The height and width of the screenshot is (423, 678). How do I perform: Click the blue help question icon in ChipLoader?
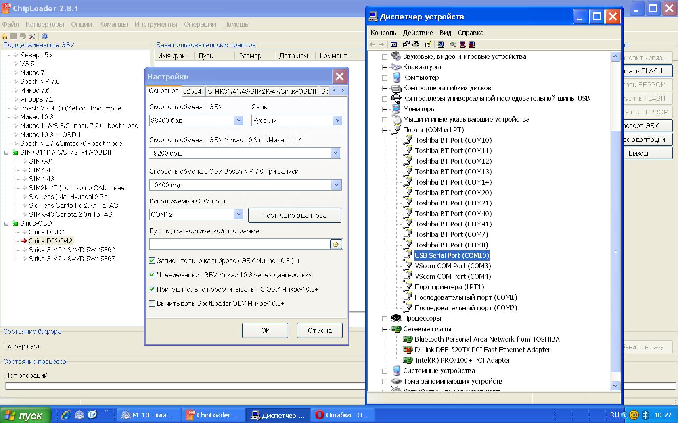[45, 36]
